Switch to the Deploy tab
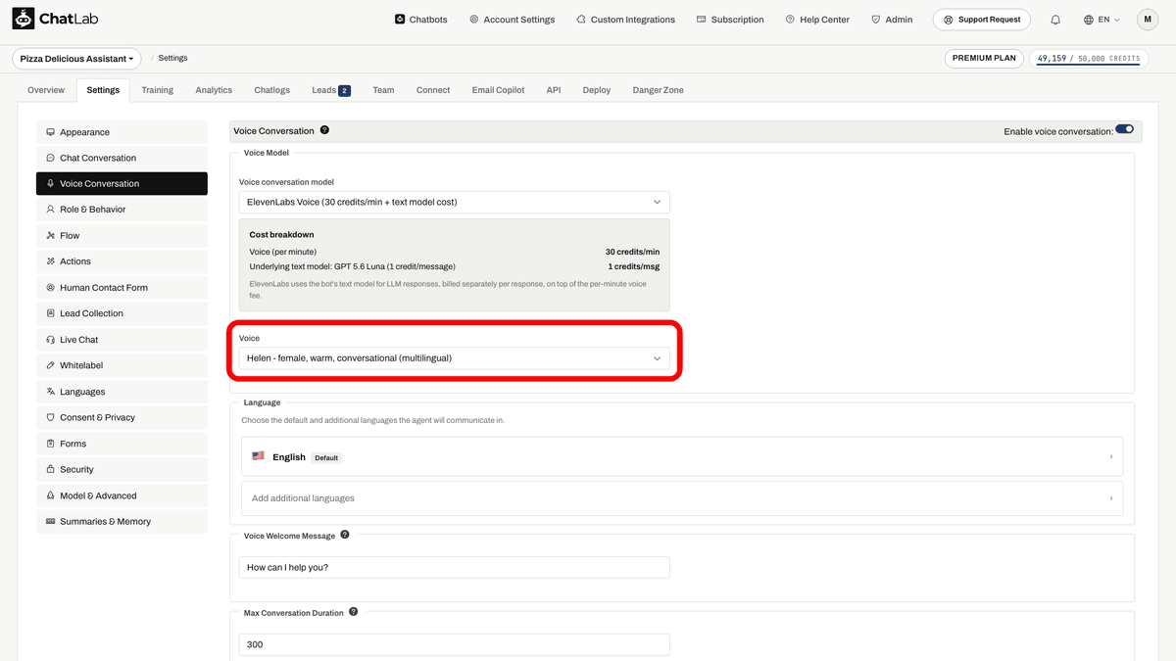The height and width of the screenshot is (661, 1176). point(597,90)
